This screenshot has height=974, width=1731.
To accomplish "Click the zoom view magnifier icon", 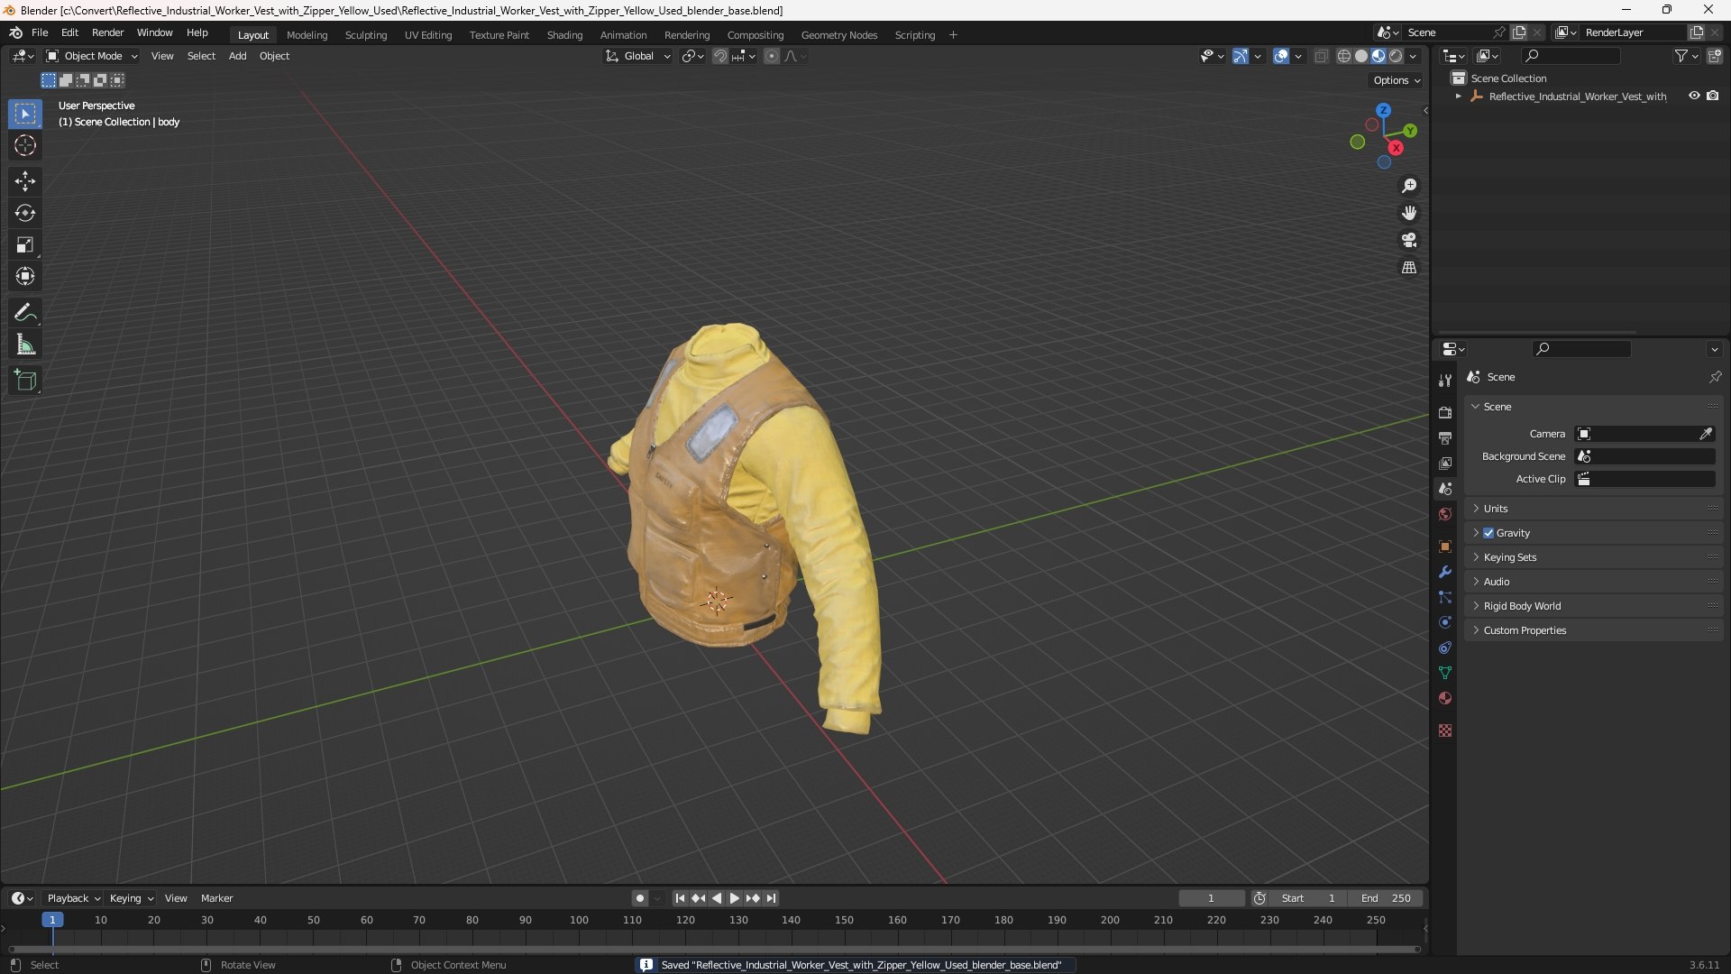I will click(x=1409, y=186).
